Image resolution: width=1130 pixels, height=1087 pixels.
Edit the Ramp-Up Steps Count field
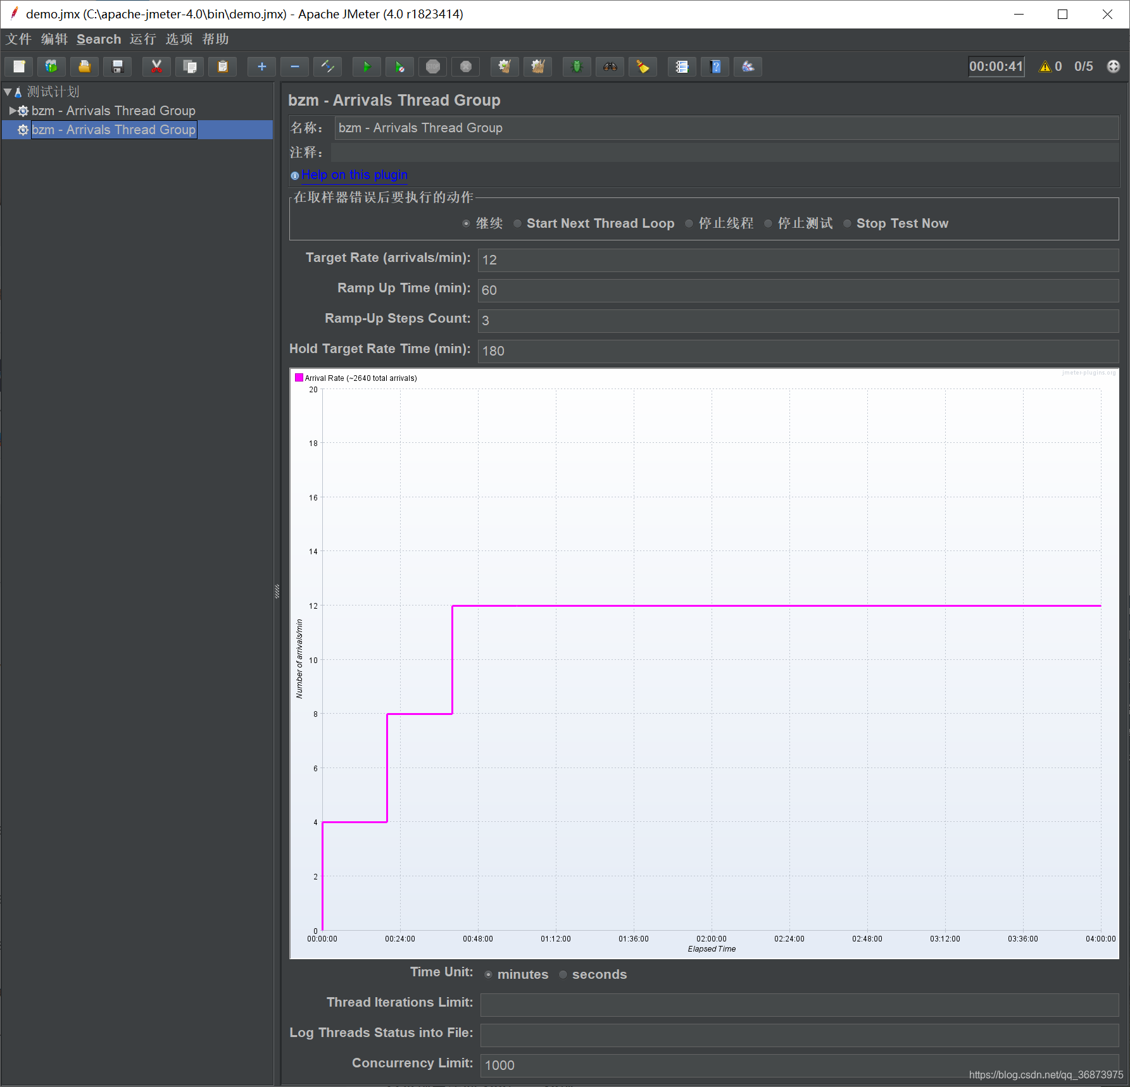[798, 321]
